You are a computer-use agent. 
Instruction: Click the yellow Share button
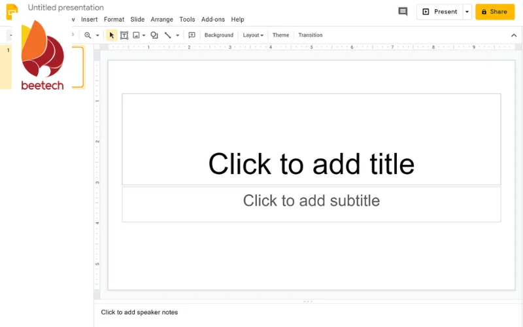(x=494, y=12)
